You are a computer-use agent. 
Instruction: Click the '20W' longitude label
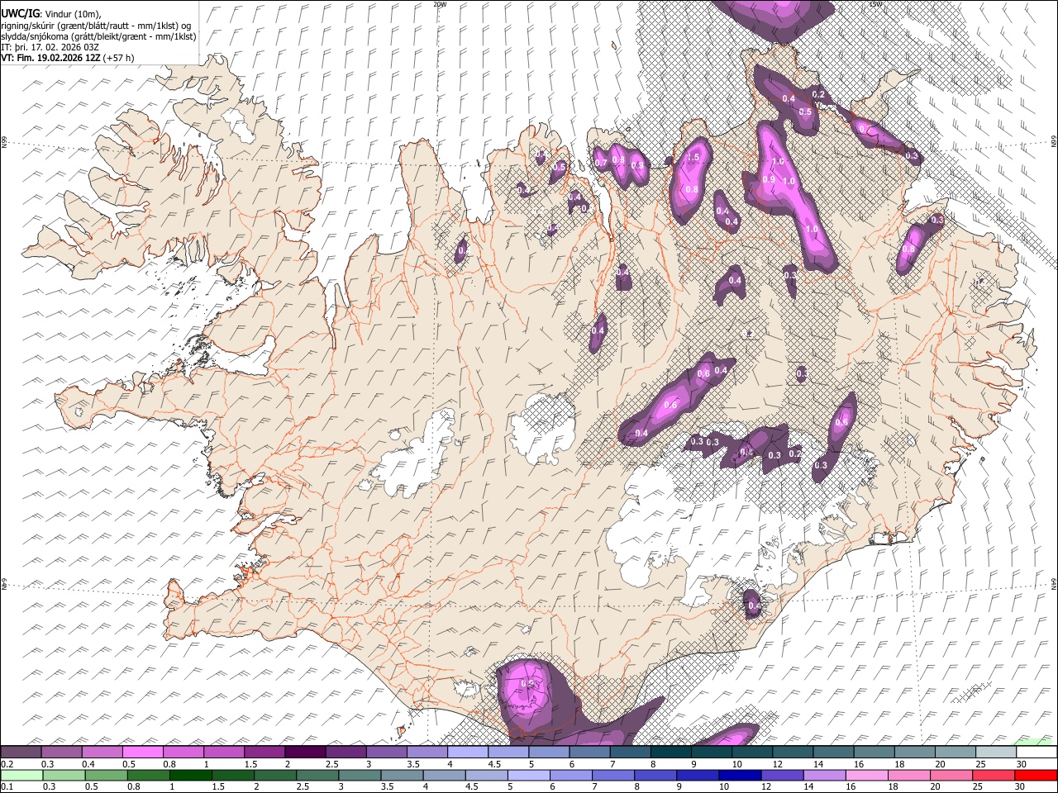point(440,4)
